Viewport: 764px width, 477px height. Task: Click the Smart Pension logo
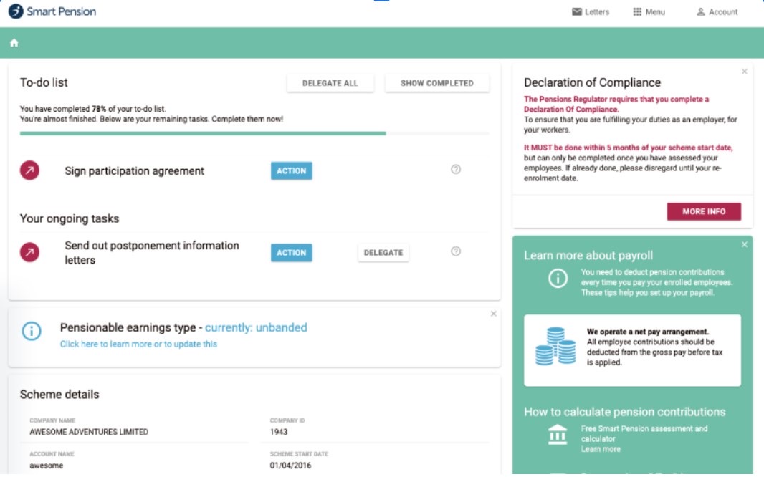[52, 11]
